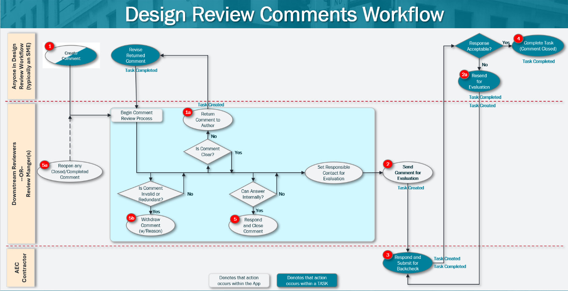
Task: Click the red step 4 badge
Action: pos(518,39)
